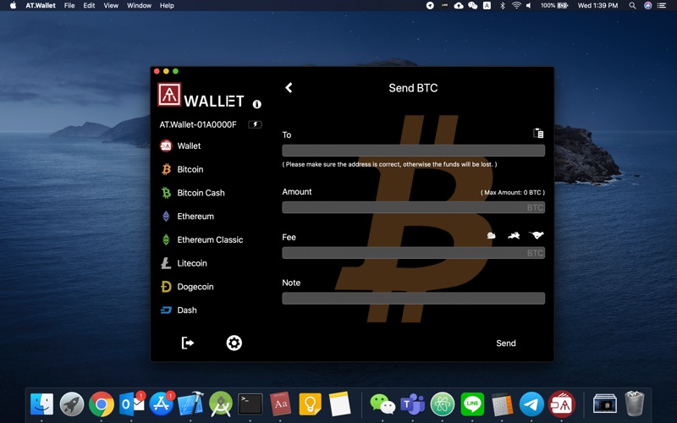Open Trash from the dock

click(635, 404)
